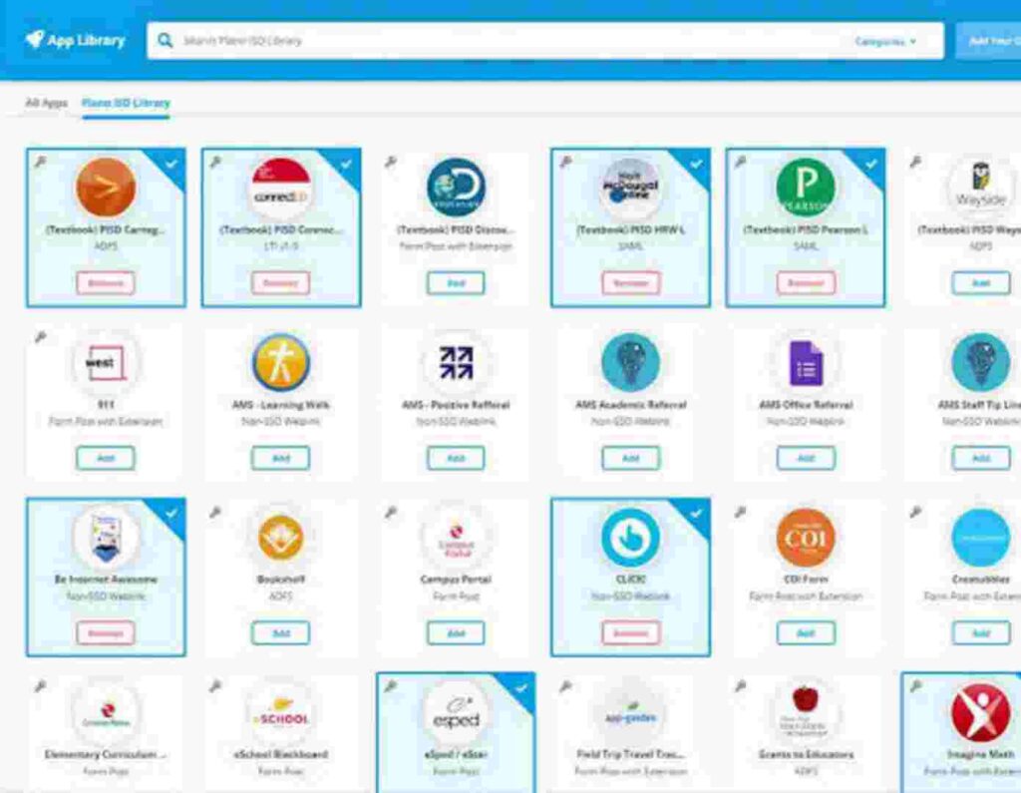Add the AMS Academic Referral app
1021x793 pixels.
(x=630, y=458)
